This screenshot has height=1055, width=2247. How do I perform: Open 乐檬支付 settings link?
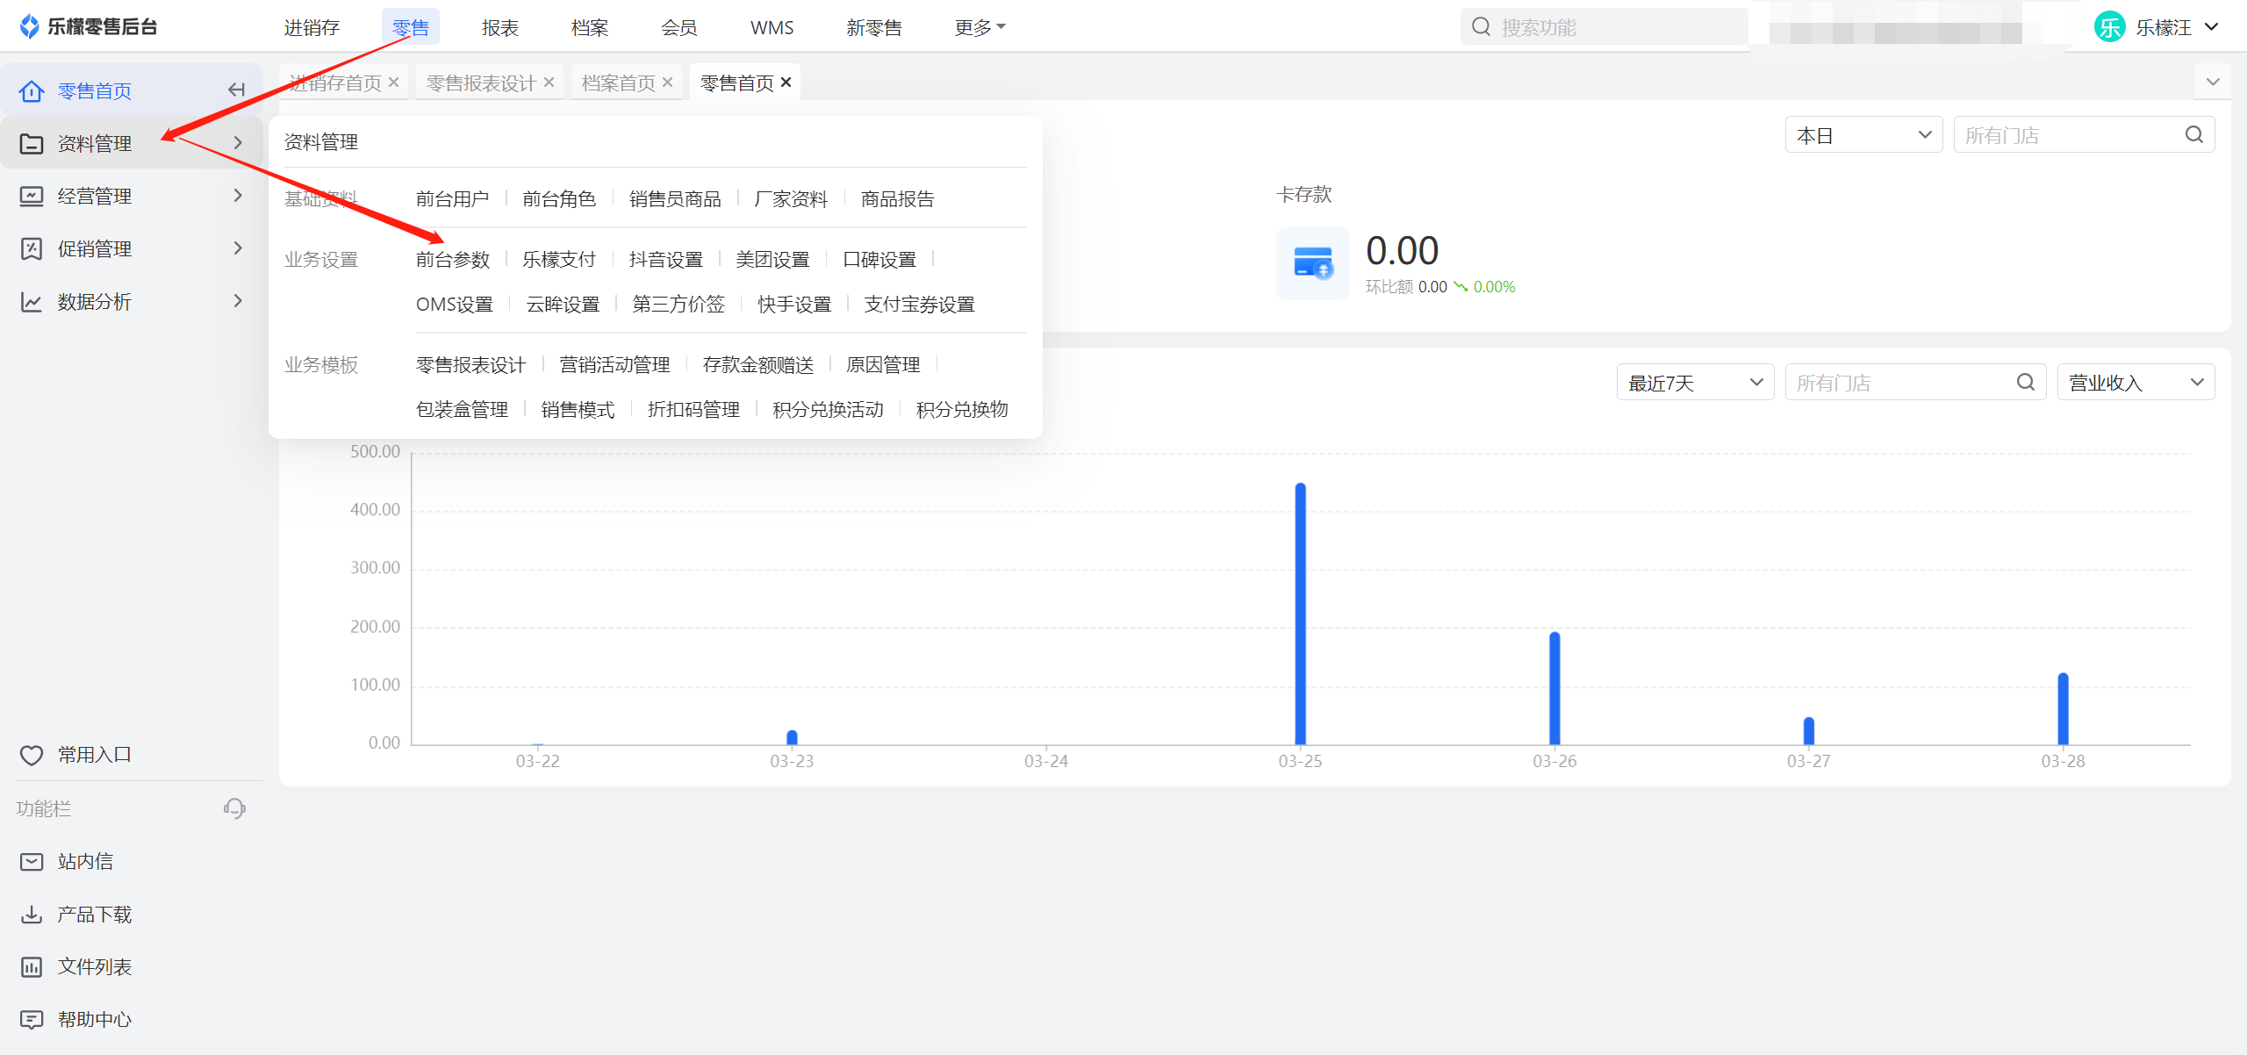[x=559, y=259]
